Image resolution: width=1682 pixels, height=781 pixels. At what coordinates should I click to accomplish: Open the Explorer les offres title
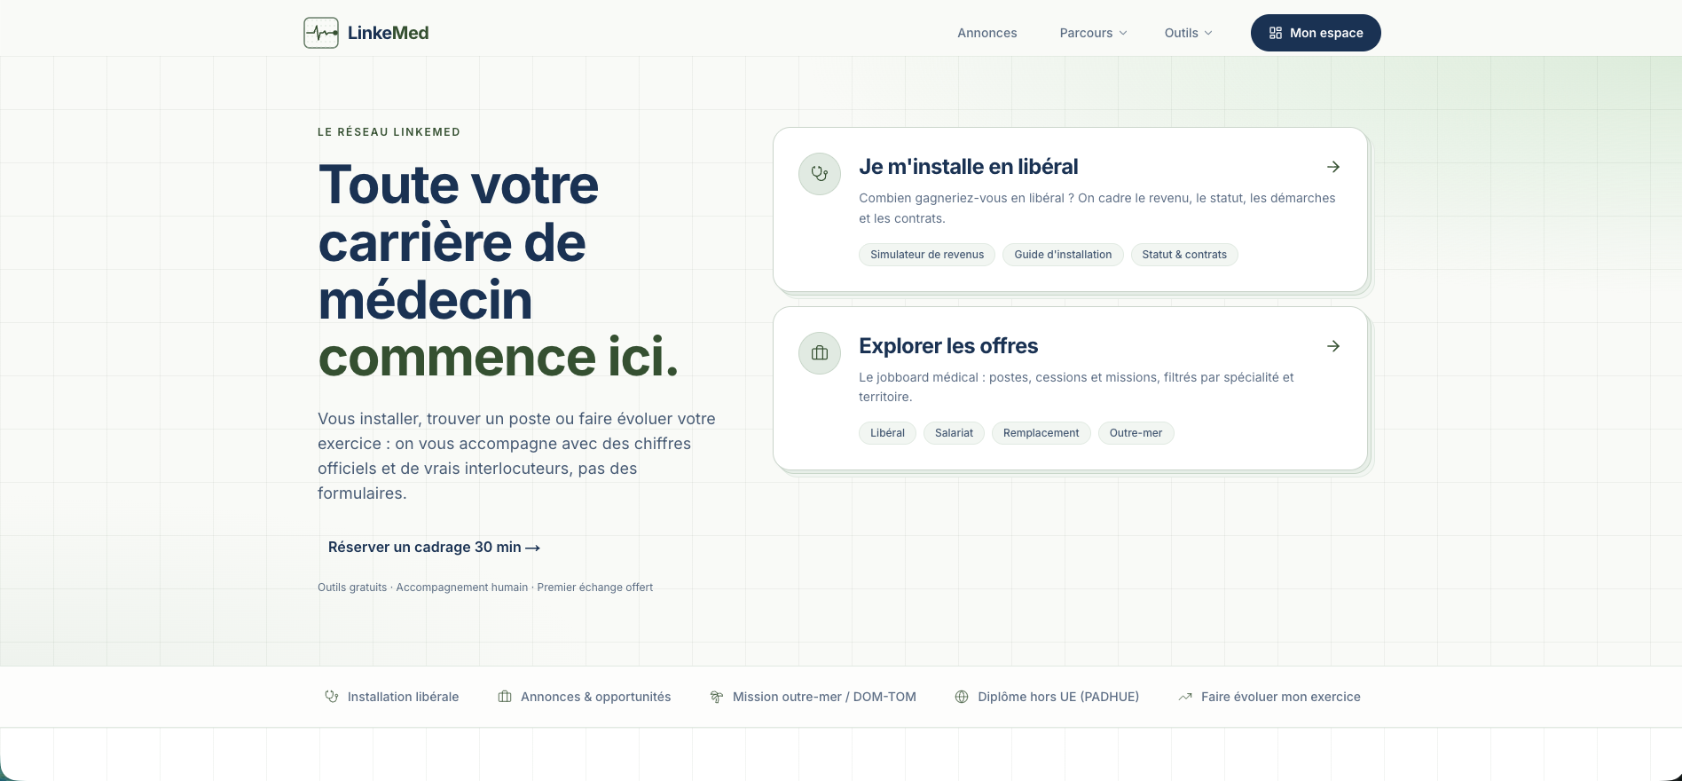pos(948,346)
